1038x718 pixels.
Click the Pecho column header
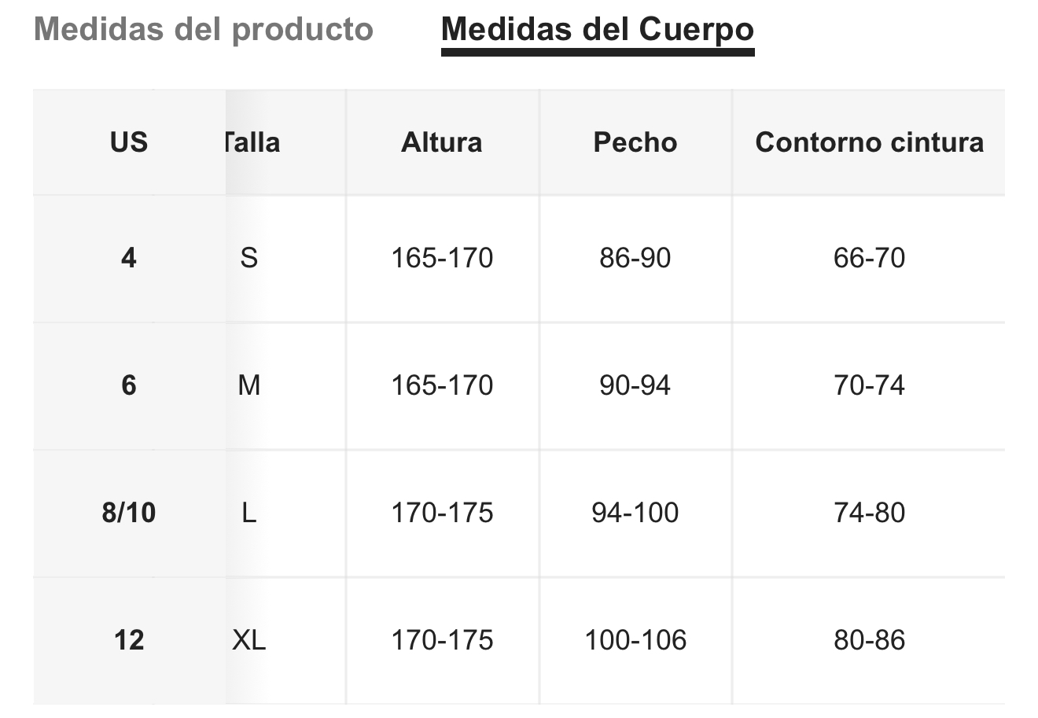pos(635,142)
